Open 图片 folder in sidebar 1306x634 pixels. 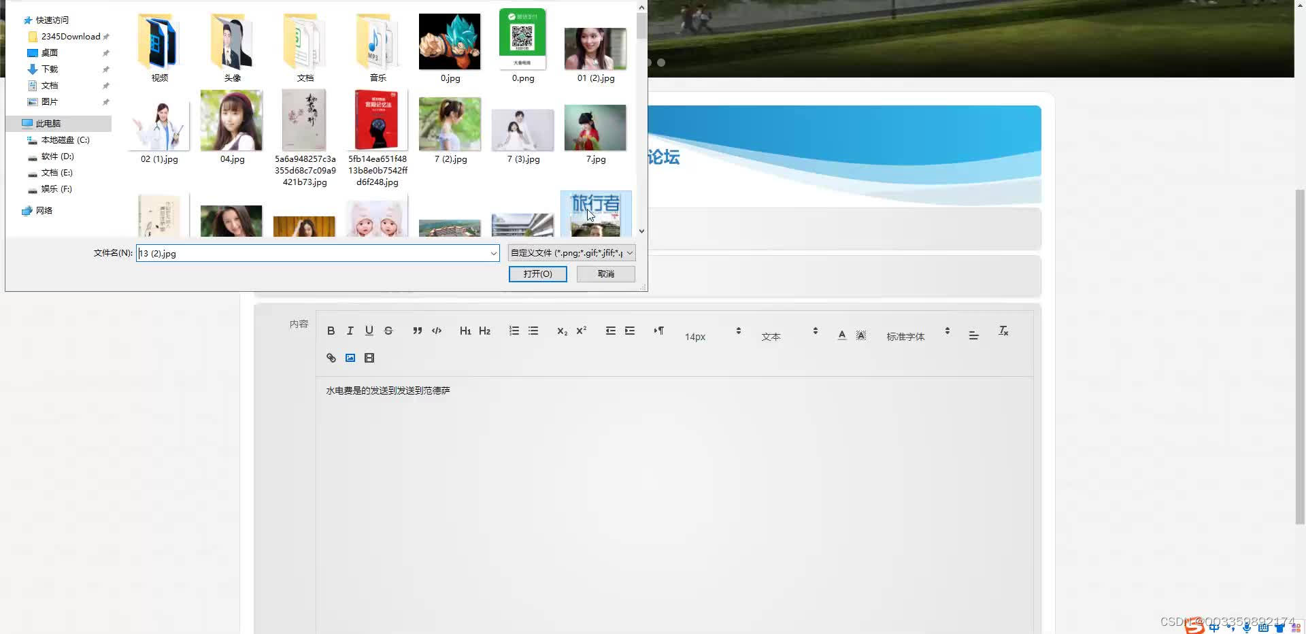(50, 102)
